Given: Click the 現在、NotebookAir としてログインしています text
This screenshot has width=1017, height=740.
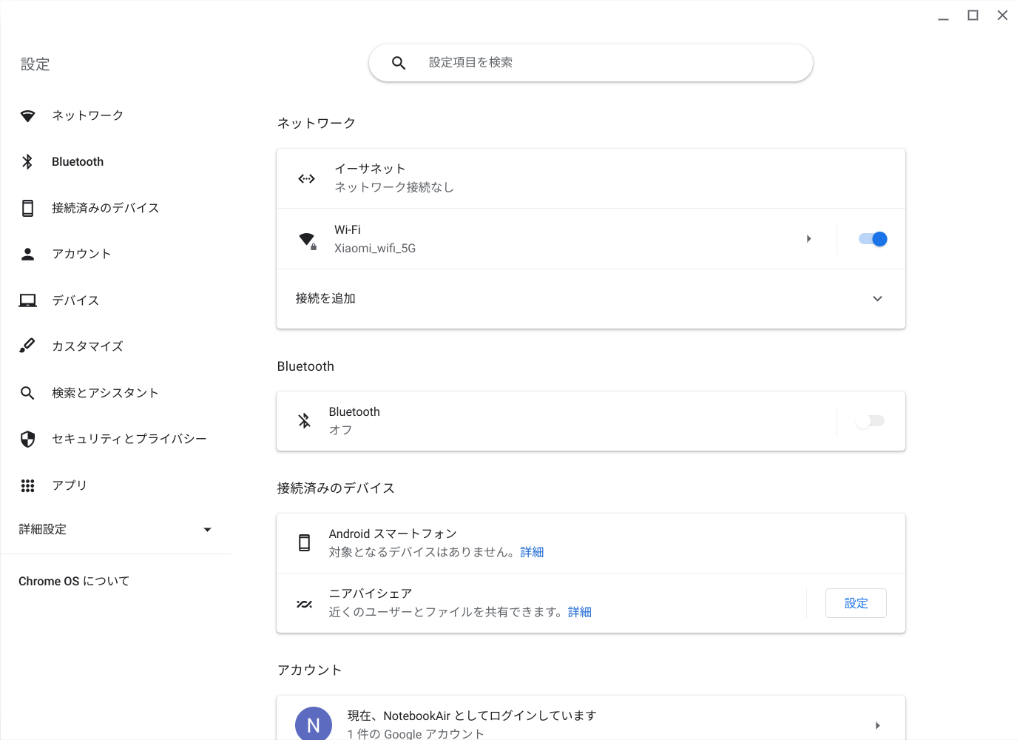Looking at the screenshot, I should tap(472, 716).
